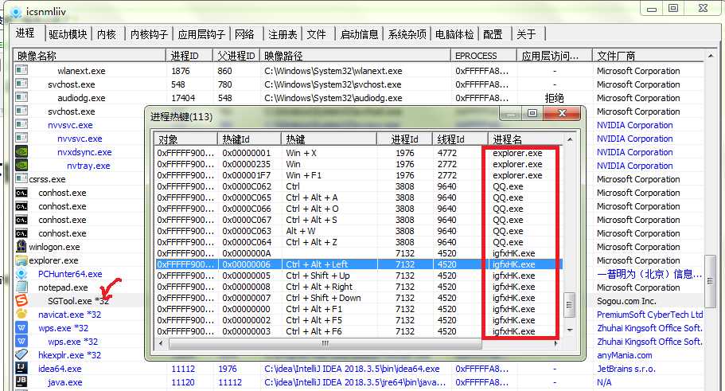The width and height of the screenshot is (725, 391).
Task: Sort hotkey dialog by 热键Id column
Action: click(x=249, y=139)
